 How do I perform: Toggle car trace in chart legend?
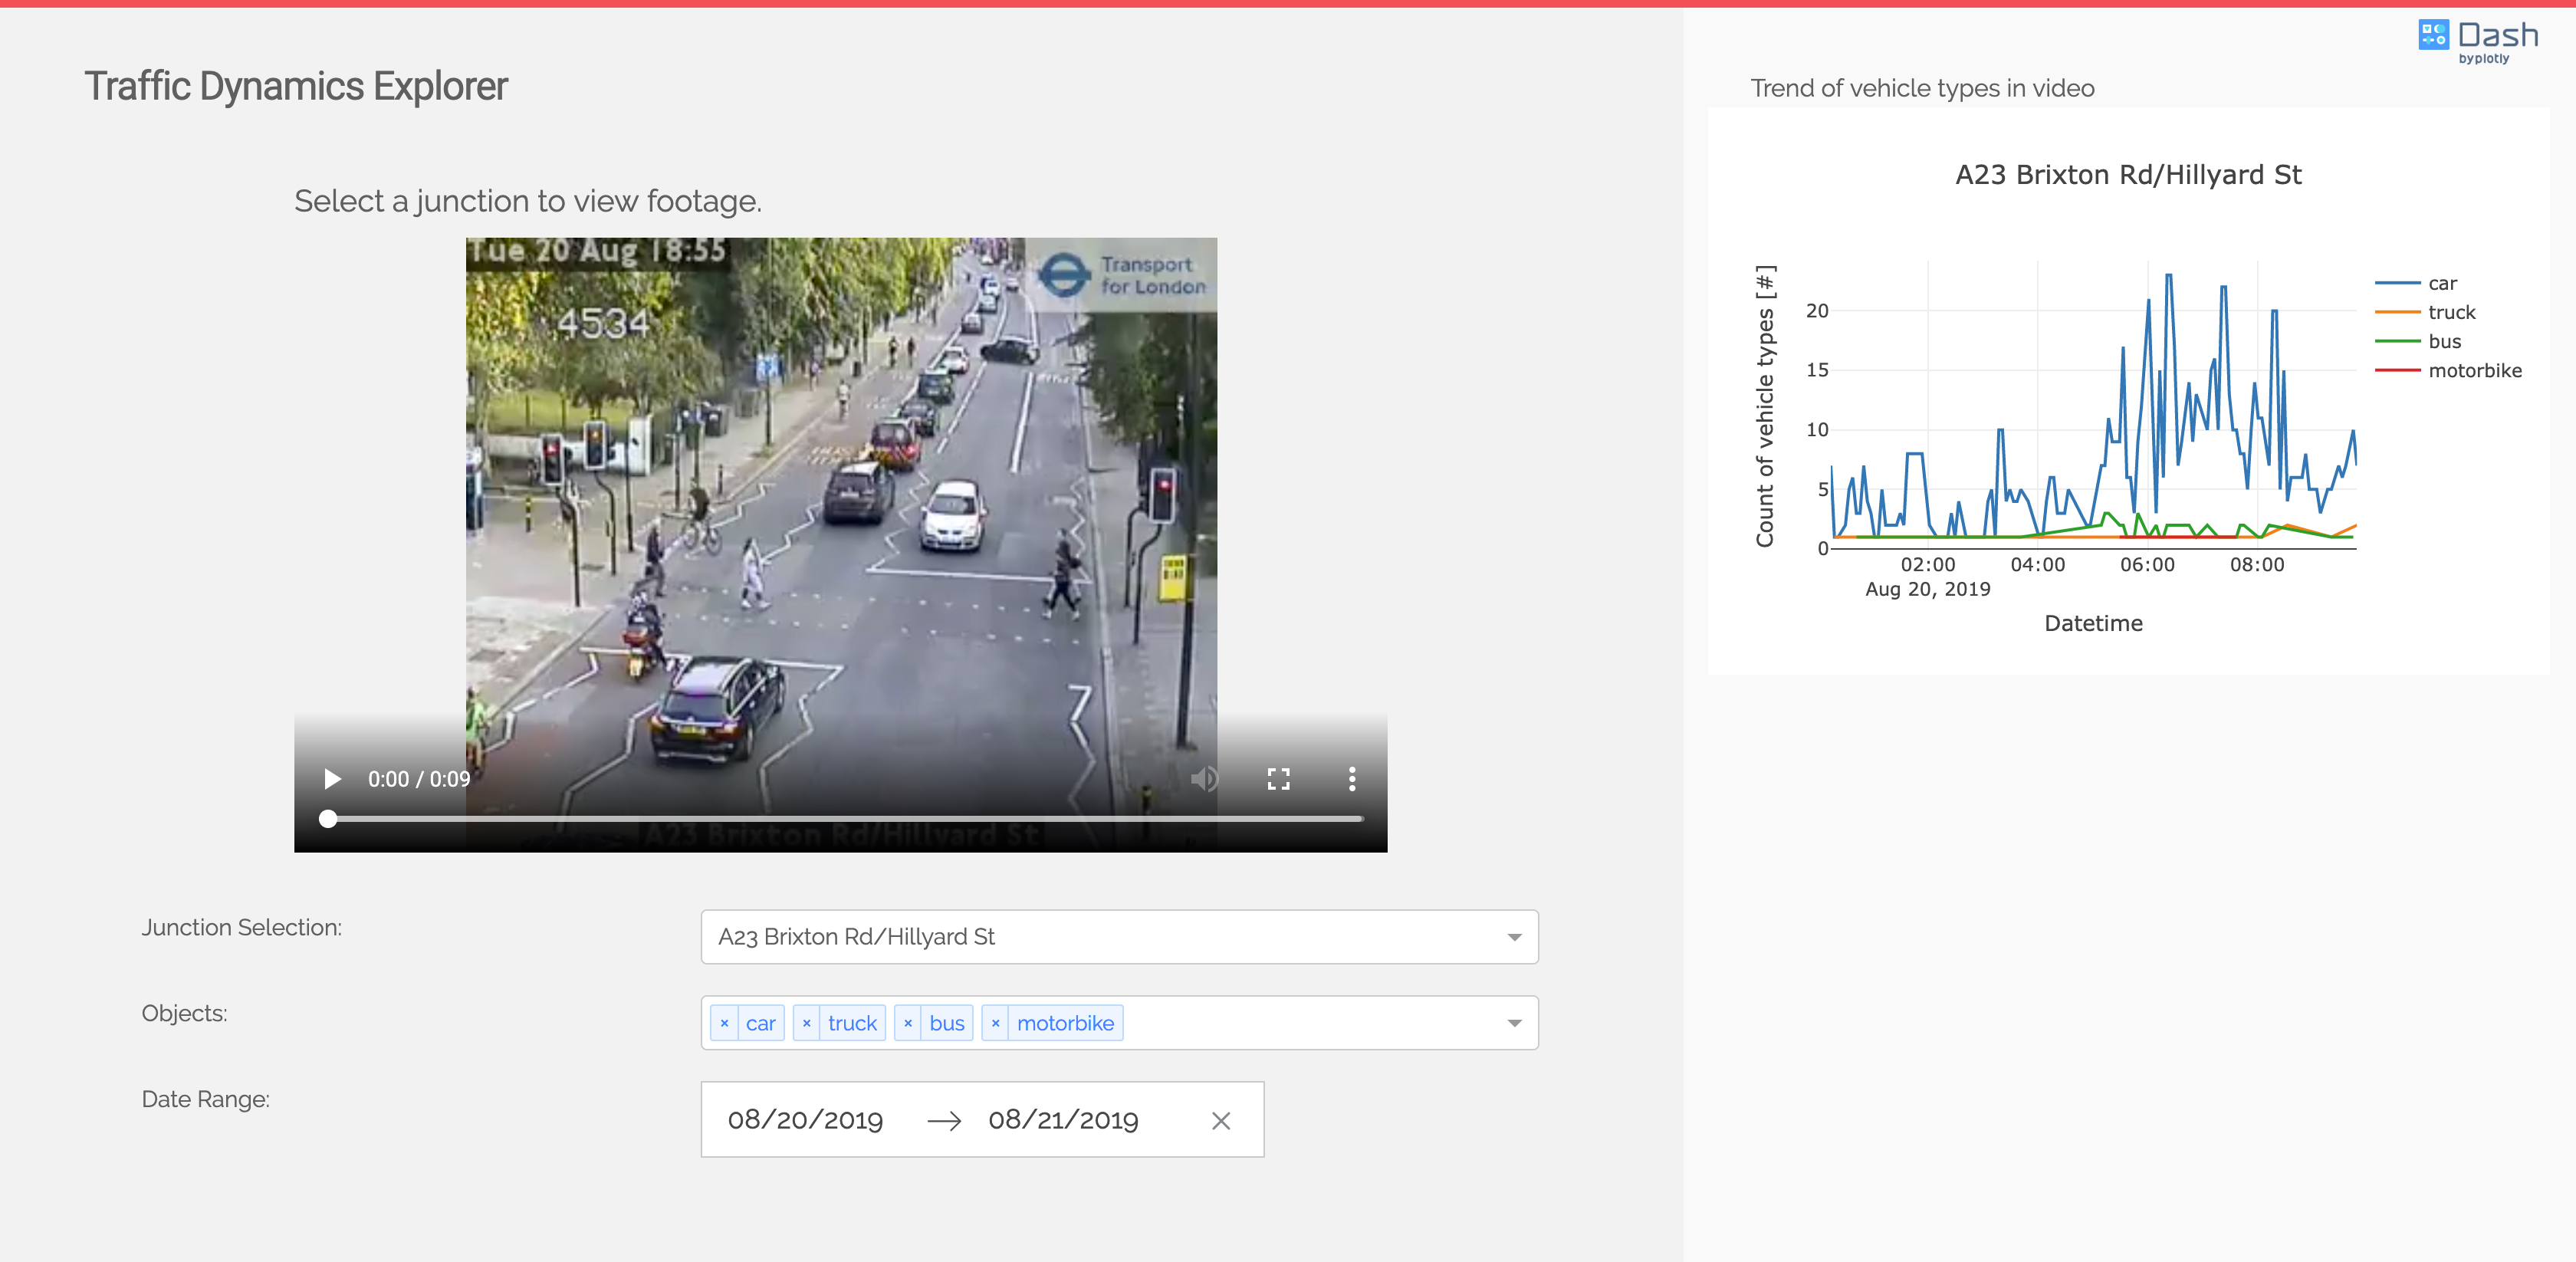coord(2441,284)
